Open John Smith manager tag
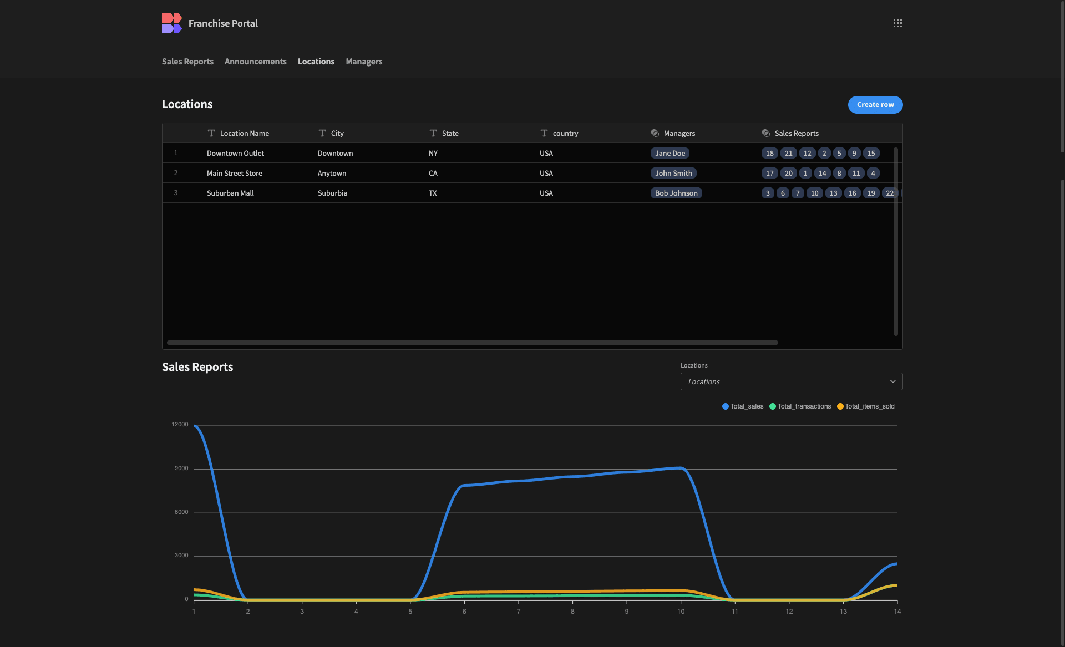 [673, 173]
